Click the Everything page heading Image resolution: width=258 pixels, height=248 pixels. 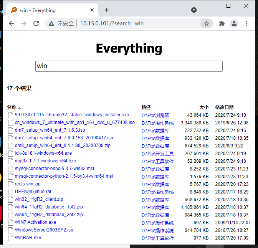(129, 48)
